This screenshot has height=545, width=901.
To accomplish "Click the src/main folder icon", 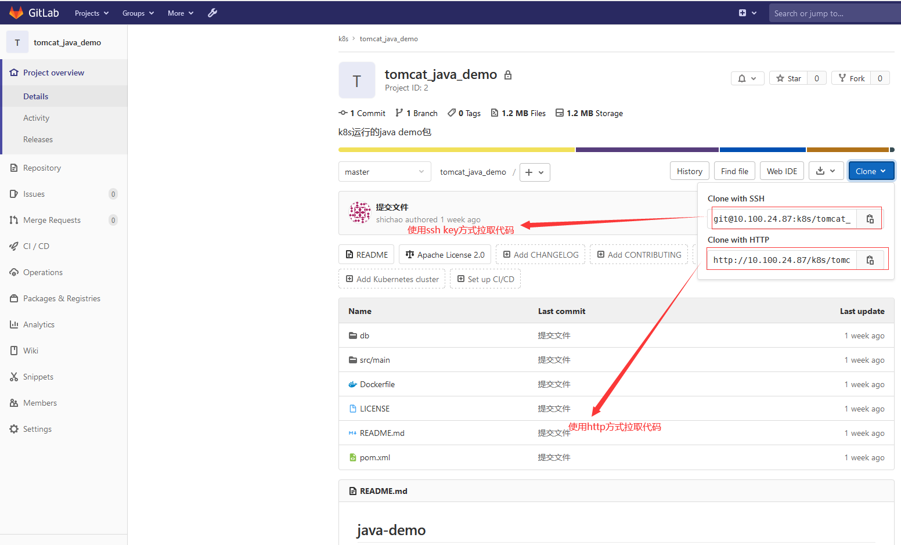I will click(352, 360).
